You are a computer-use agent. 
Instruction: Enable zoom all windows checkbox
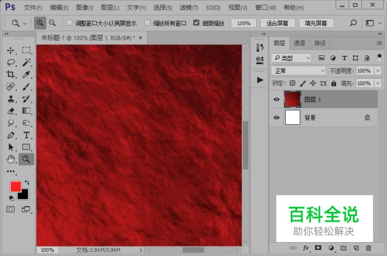(147, 23)
